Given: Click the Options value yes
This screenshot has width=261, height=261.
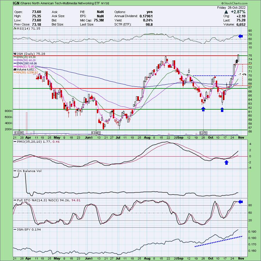Looking at the screenshot, I should click(x=150, y=12).
